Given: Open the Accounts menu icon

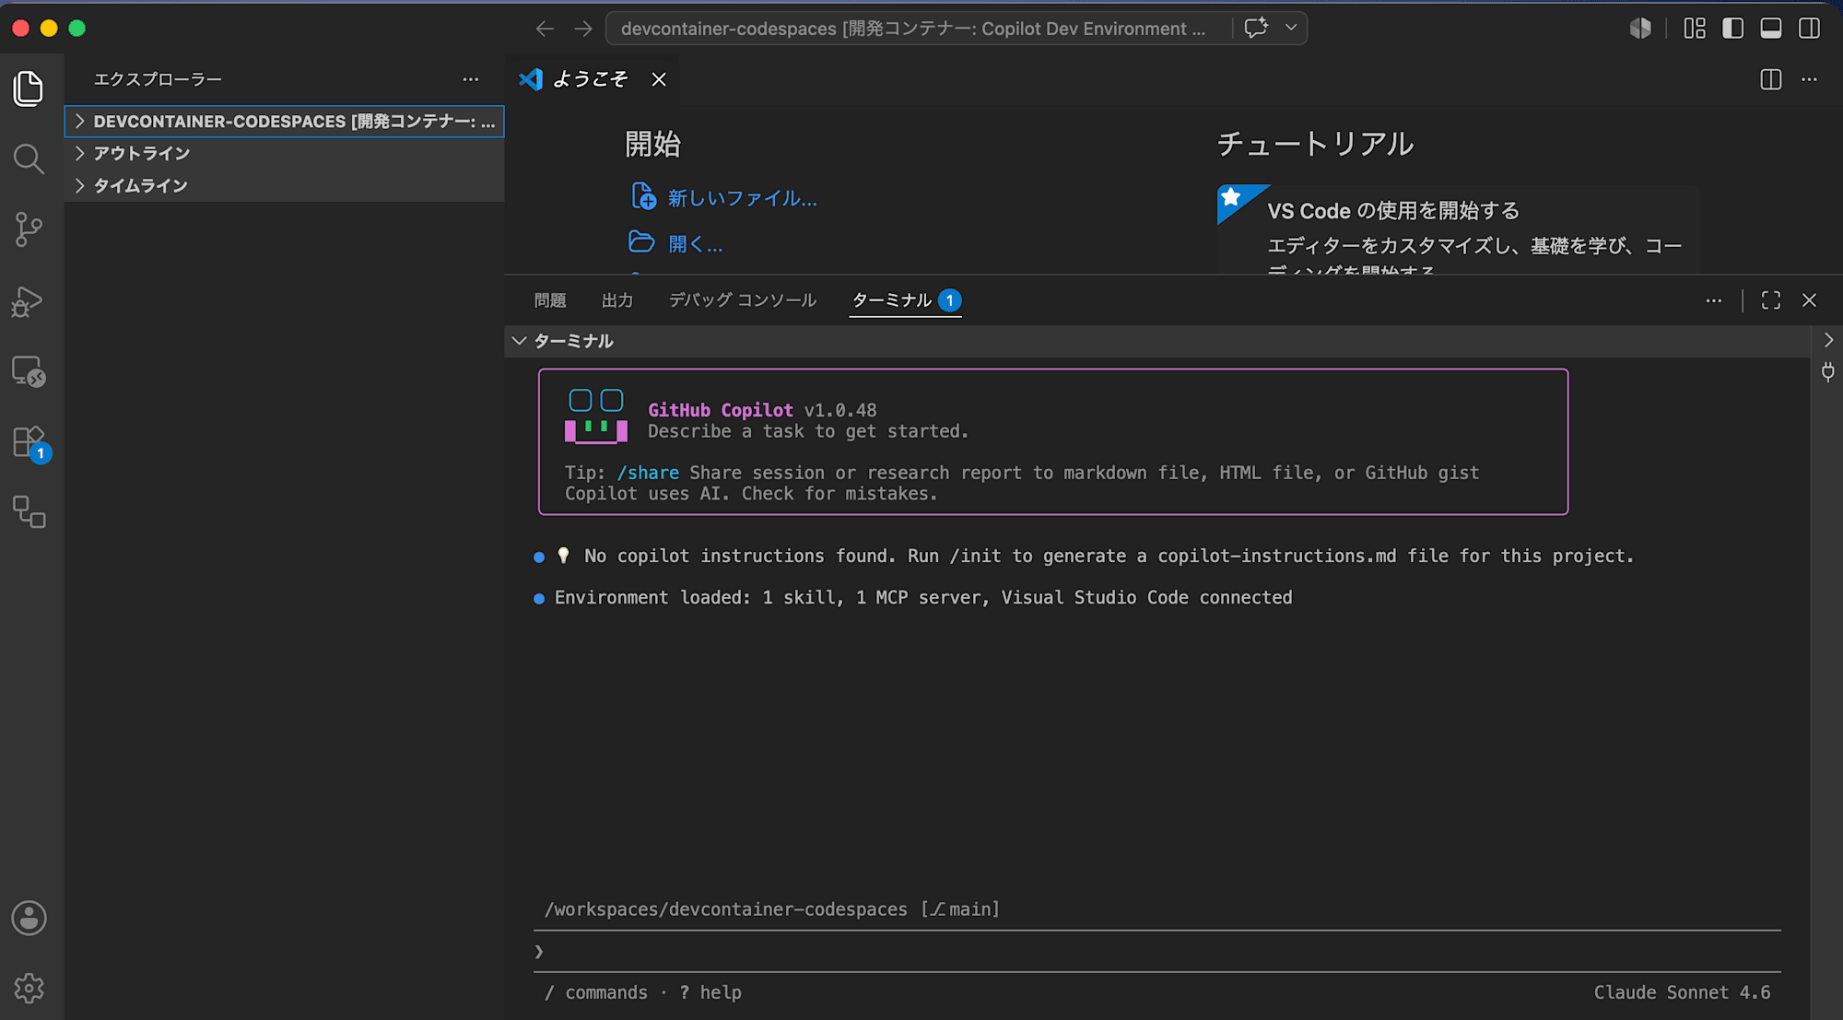Looking at the screenshot, I should pyautogui.click(x=29, y=918).
